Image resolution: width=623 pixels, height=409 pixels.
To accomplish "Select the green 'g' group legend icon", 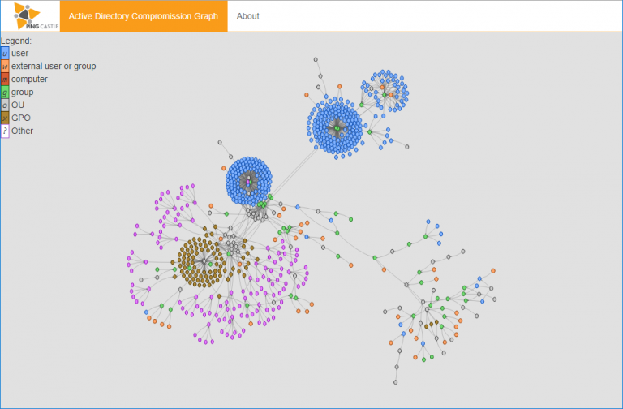I will [x=5, y=93].
